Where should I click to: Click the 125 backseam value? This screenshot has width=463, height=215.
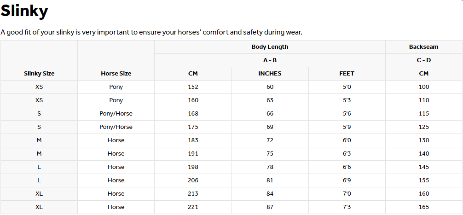[x=423, y=127]
